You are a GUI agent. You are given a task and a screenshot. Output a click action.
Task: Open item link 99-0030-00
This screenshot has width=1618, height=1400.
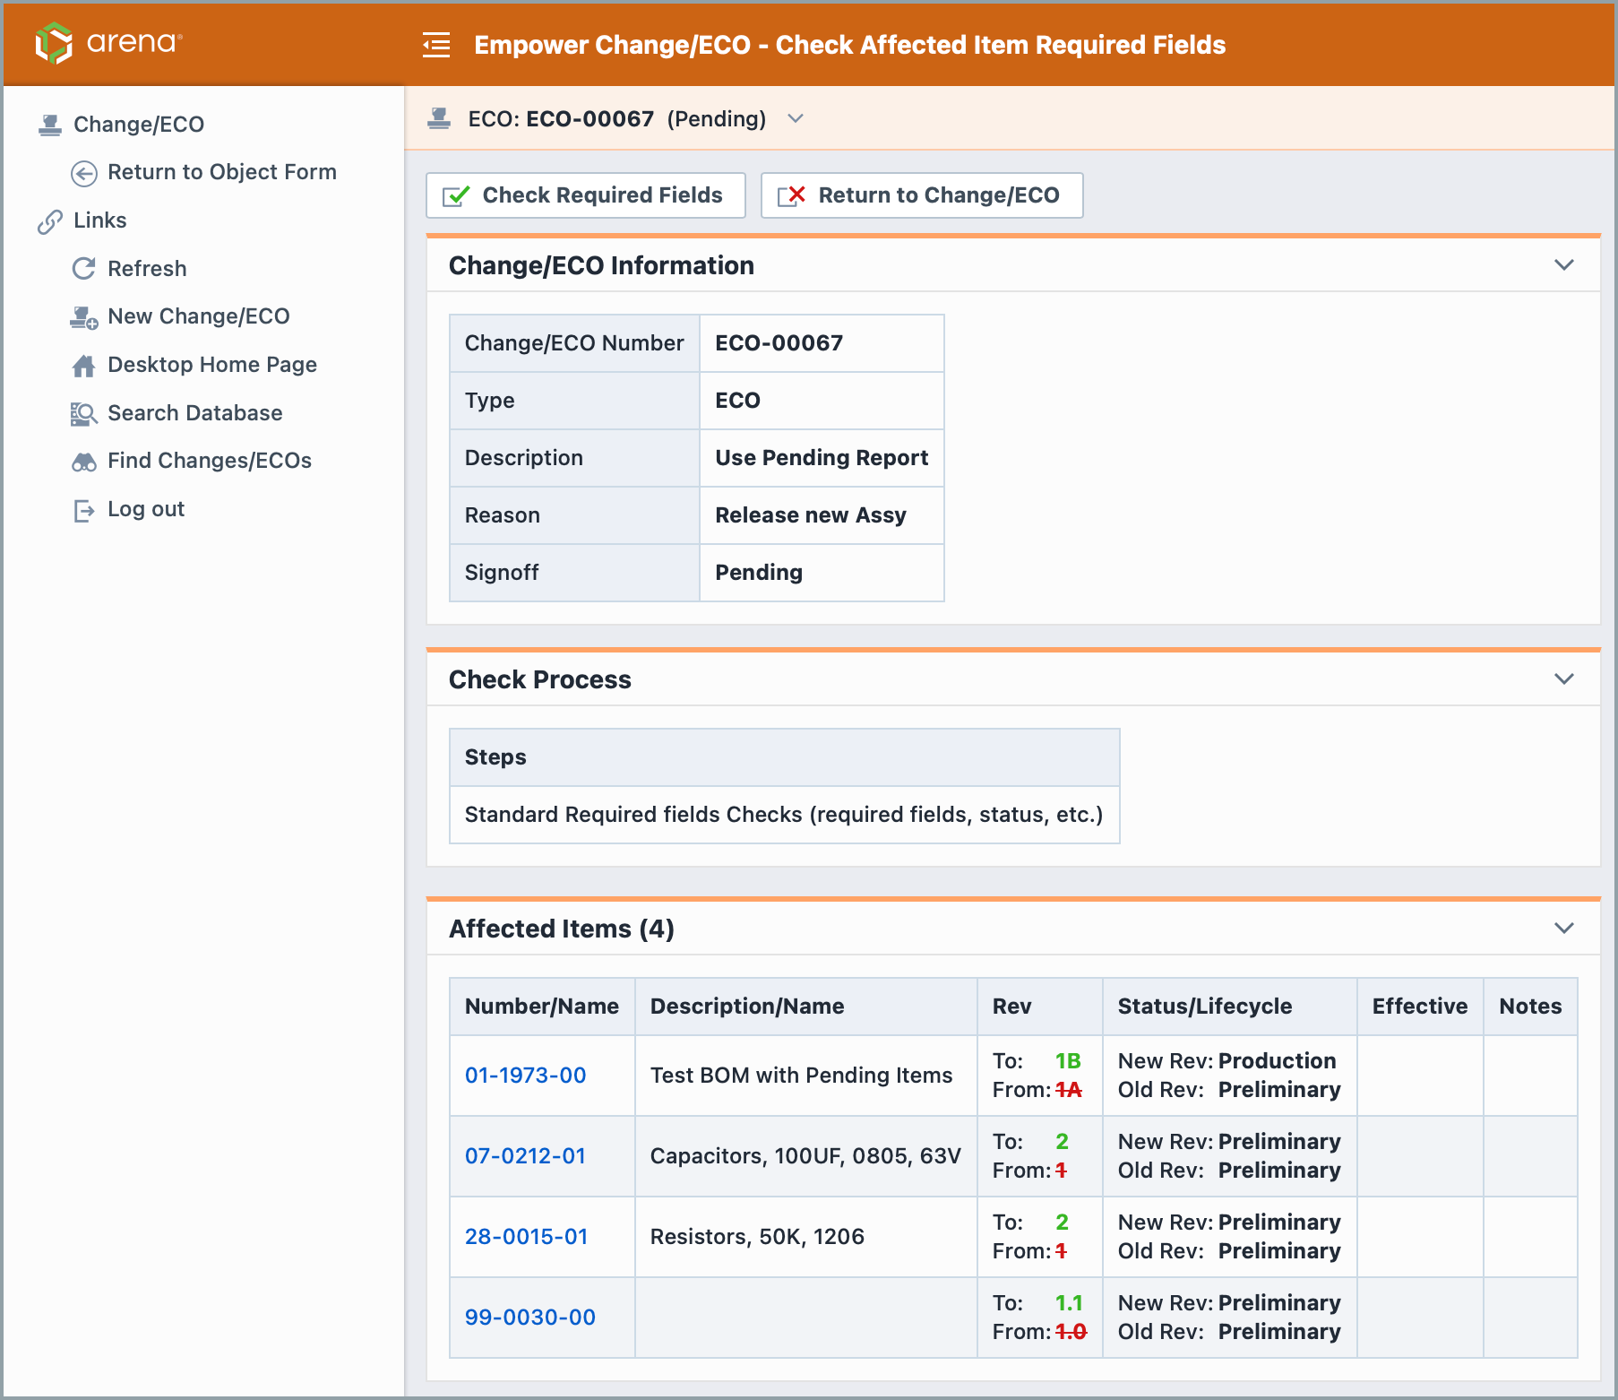[x=529, y=1318]
